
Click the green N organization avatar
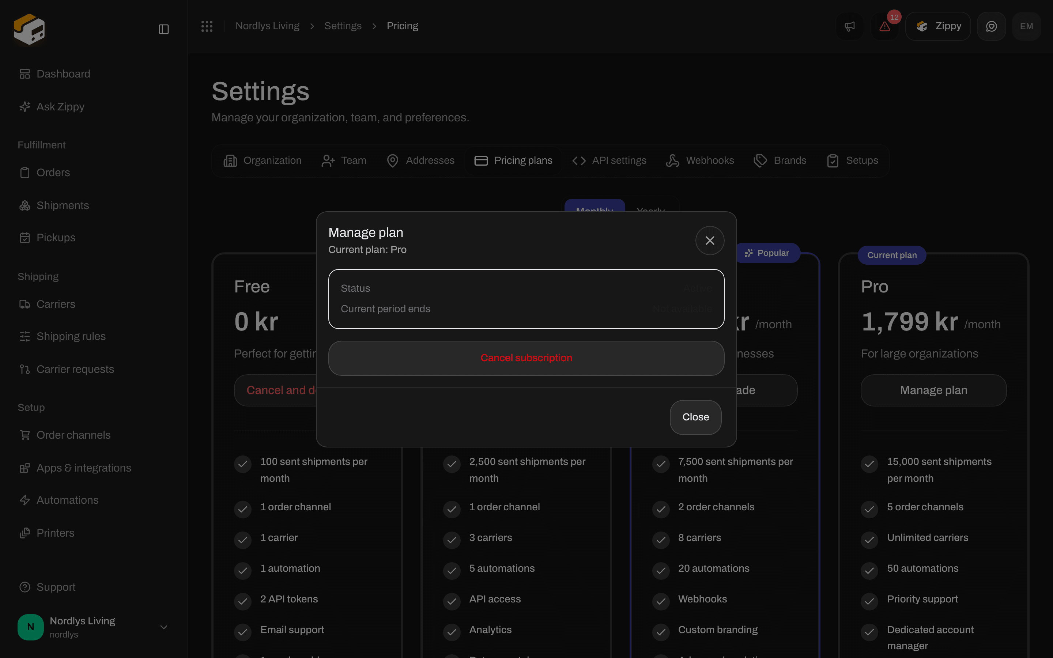click(x=30, y=627)
